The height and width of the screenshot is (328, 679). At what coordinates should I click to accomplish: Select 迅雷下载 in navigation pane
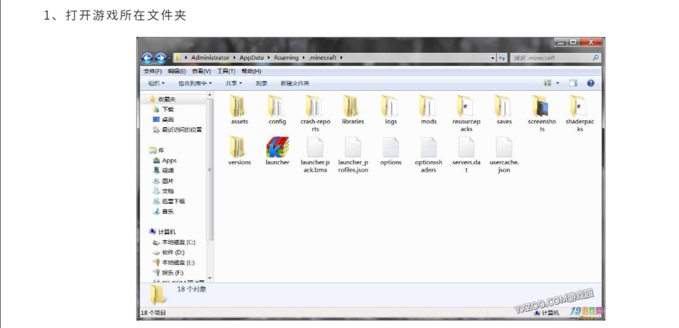click(169, 201)
